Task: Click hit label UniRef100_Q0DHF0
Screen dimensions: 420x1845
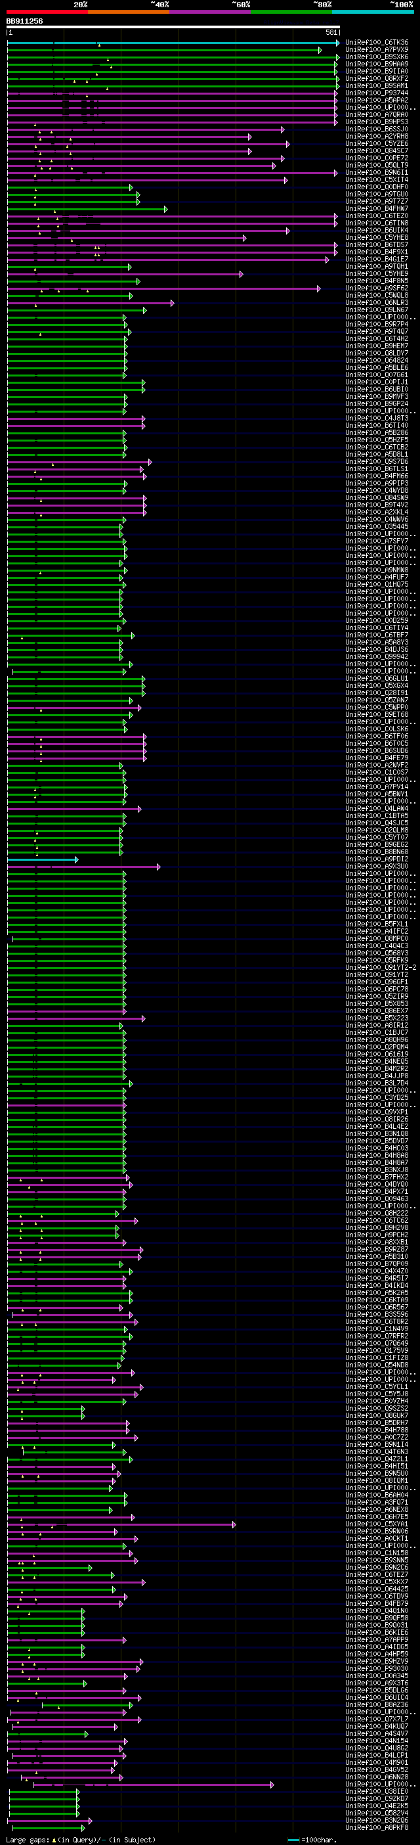Action: (x=377, y=187)
